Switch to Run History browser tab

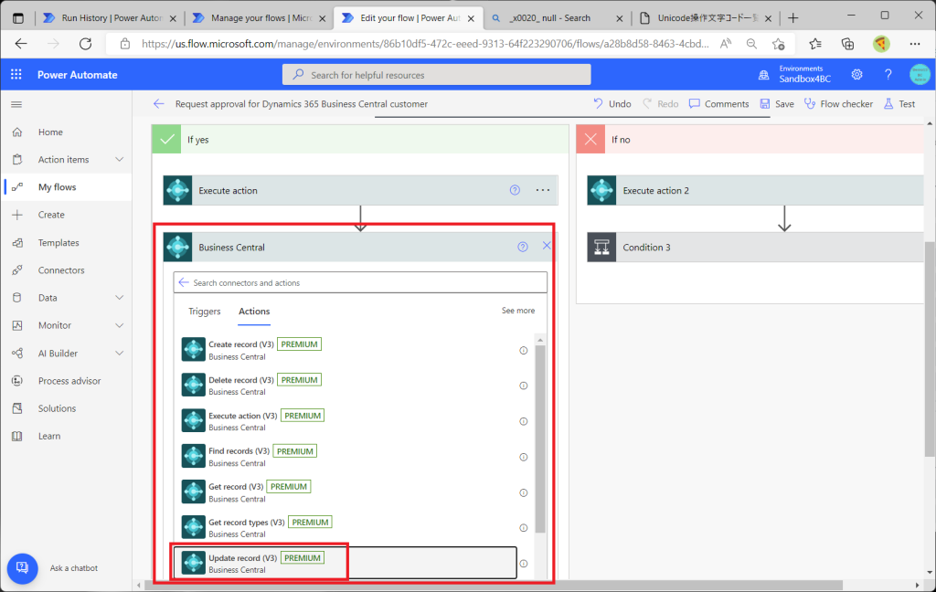pyautogui.click(x=111, y=18)
